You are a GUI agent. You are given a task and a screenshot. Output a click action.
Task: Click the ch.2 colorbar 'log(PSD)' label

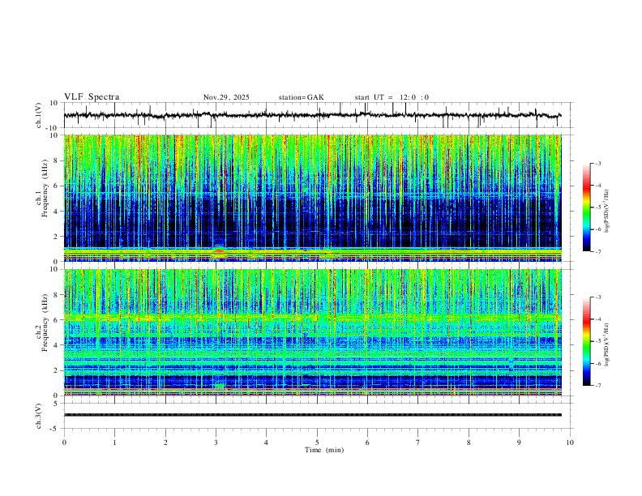point(607,345)
